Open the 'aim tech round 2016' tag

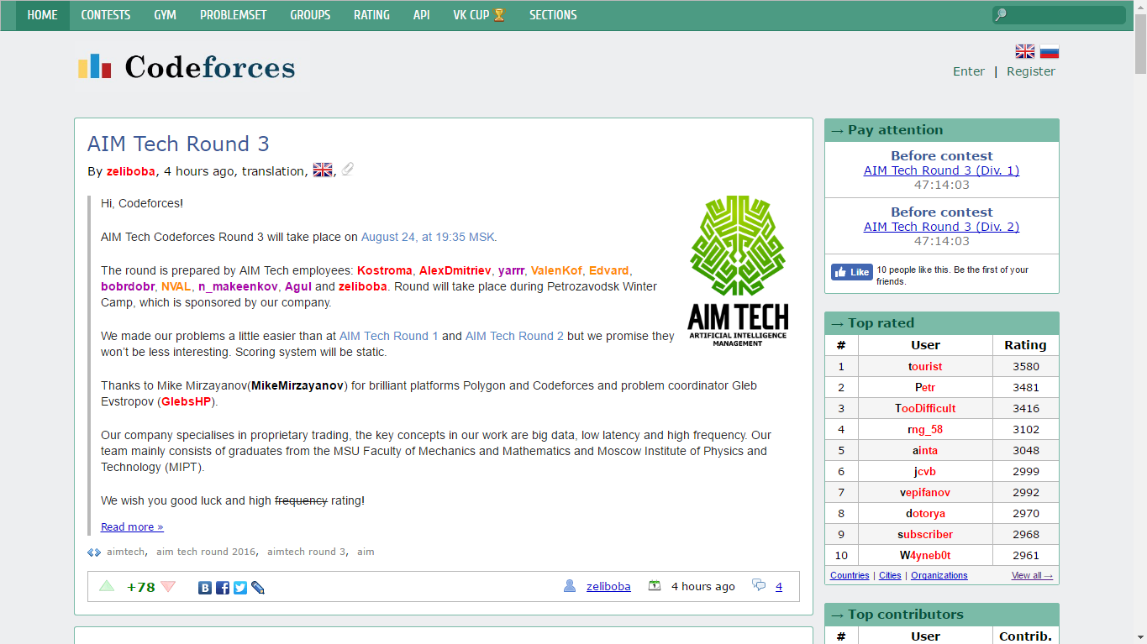click(206, 552)
